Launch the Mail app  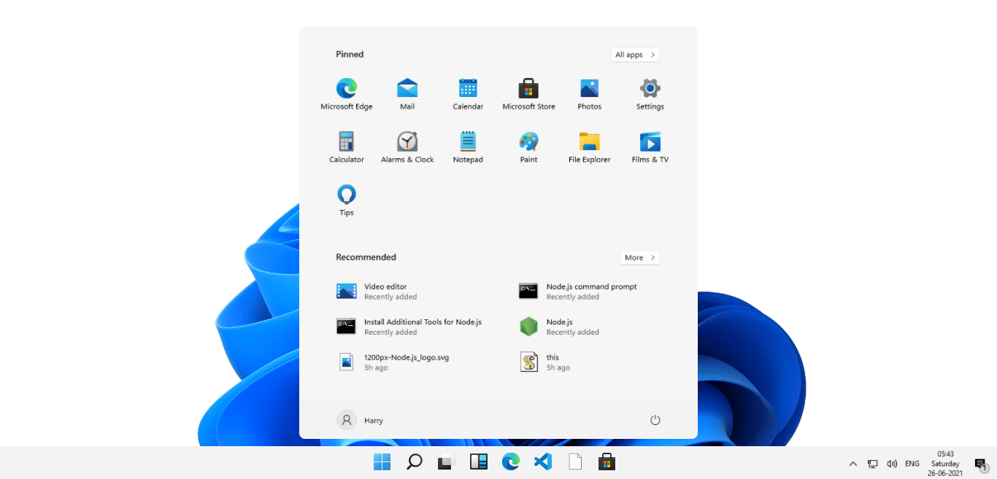[407, 87]
